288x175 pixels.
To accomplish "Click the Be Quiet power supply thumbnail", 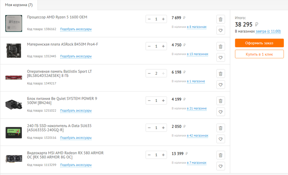I will pos(14,105).
